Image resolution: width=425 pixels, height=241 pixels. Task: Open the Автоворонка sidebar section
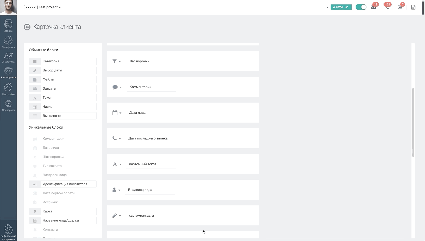[8, 72]
